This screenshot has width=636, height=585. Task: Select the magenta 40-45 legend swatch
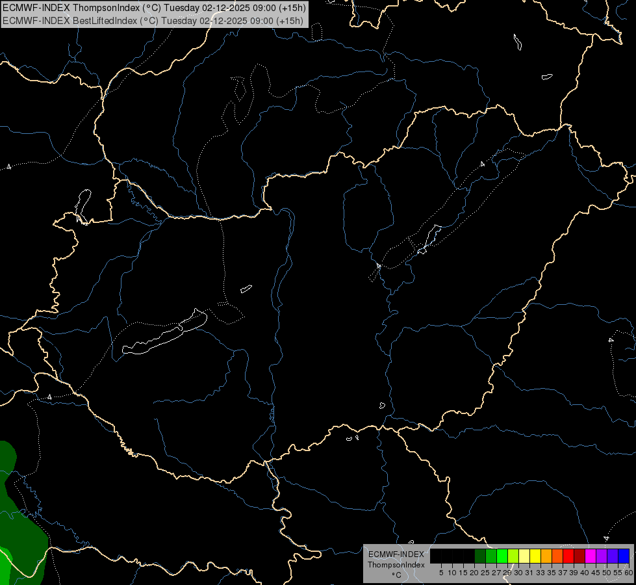(x=590, y=556)
